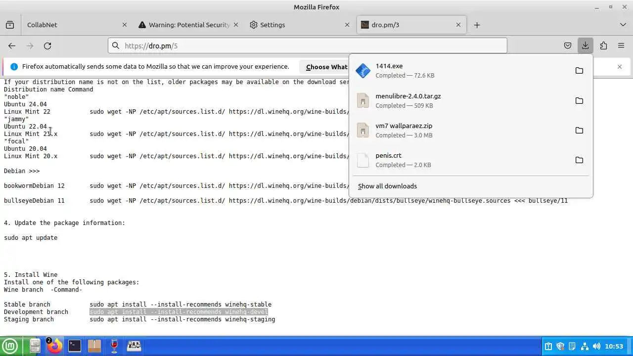Open the Terminal from the taskbar
The image size is (633, 356).
(x=75, y=346)
